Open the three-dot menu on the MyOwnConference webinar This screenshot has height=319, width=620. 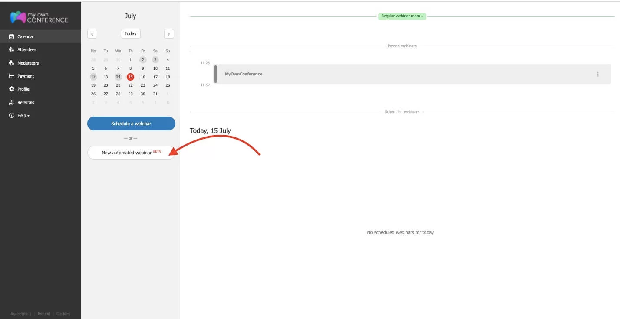[x=598, y=74]
